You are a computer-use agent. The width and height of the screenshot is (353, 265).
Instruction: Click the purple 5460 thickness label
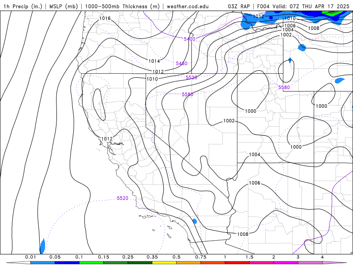pos(182,63)
